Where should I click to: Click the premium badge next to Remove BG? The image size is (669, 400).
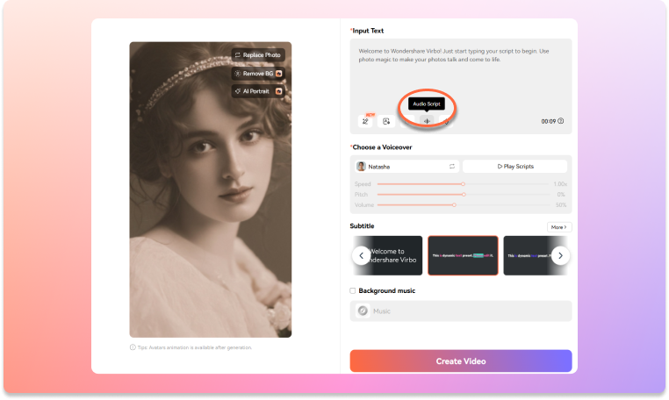(278, 74)
